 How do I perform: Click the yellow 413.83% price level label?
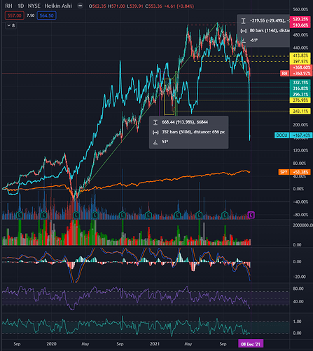[300, 55]
